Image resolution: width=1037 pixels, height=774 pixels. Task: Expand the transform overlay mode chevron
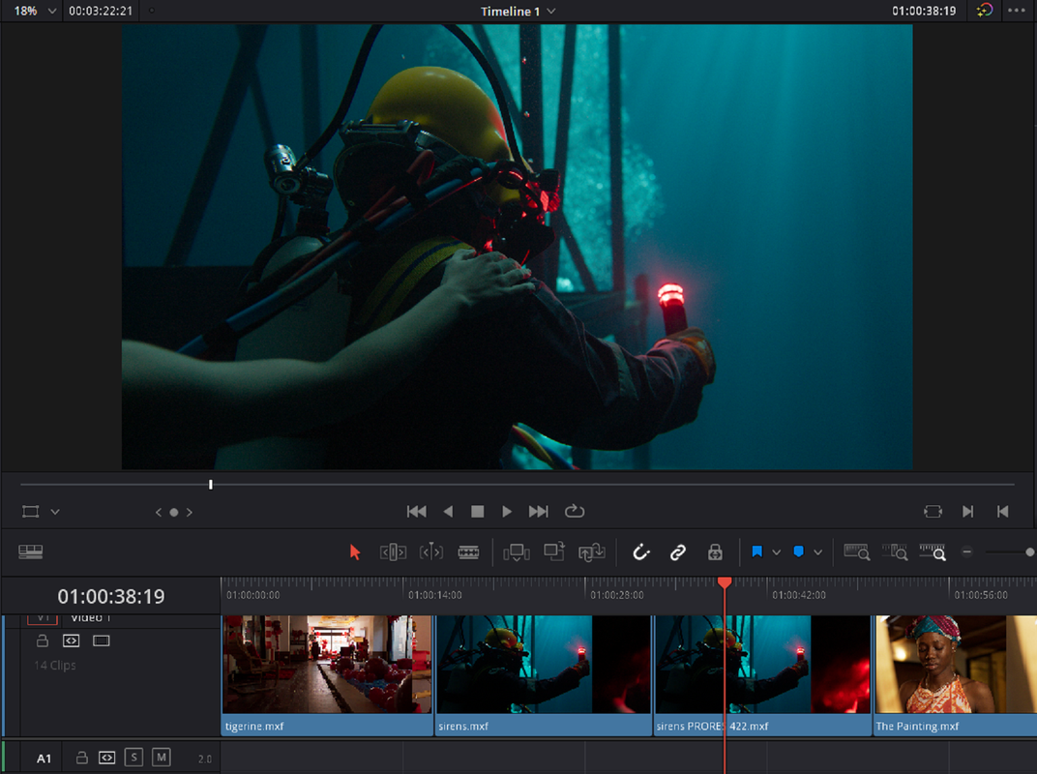(x=55, y=512)
